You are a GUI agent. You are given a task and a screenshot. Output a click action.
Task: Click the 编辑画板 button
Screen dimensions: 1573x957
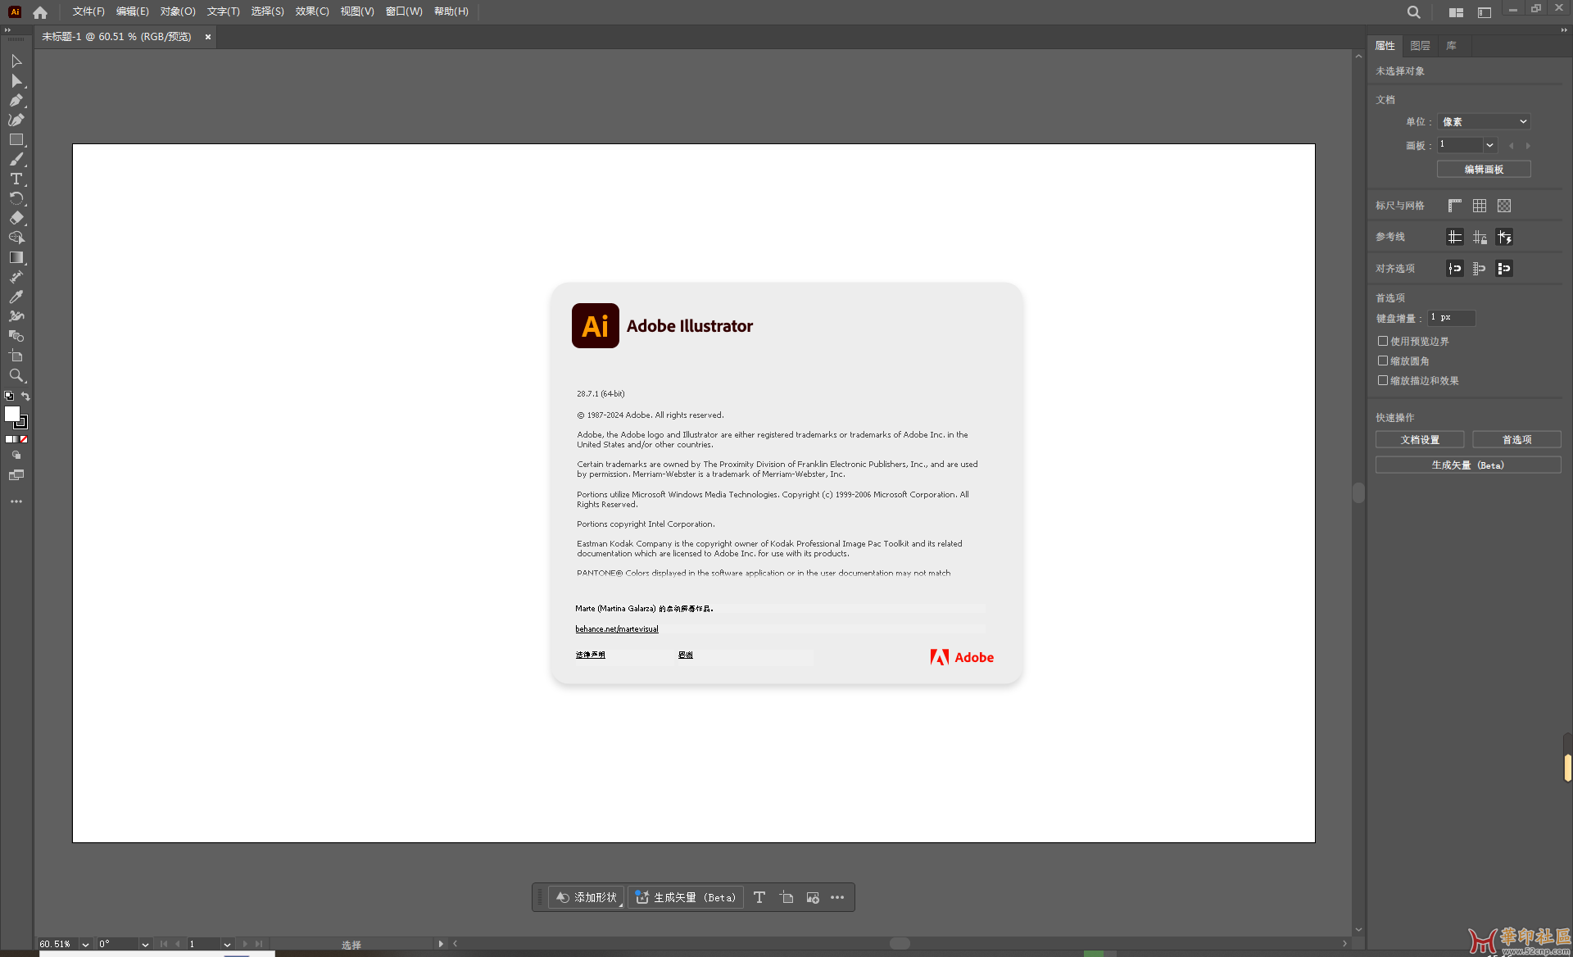coord(1484,169)
